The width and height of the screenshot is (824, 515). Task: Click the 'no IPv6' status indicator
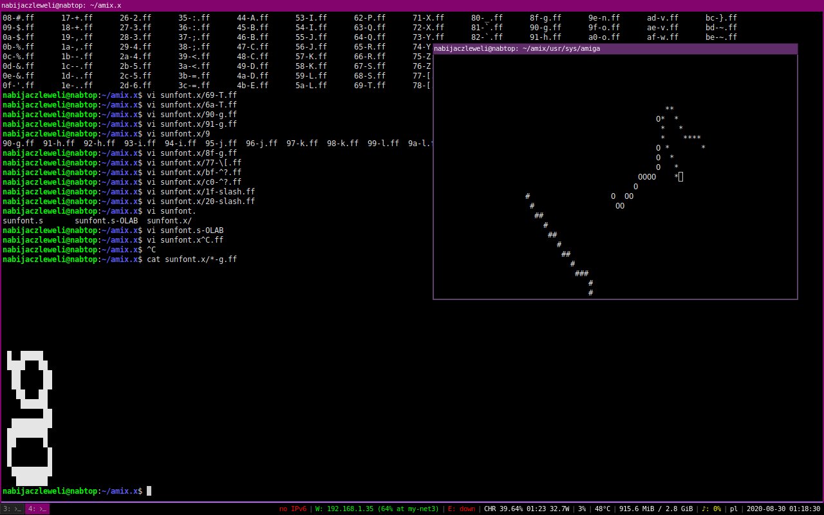tap(292, 509)
